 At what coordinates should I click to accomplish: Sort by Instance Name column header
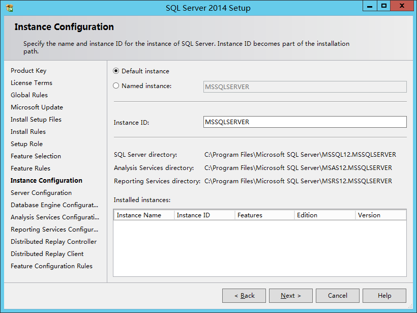tap(144, 215)
